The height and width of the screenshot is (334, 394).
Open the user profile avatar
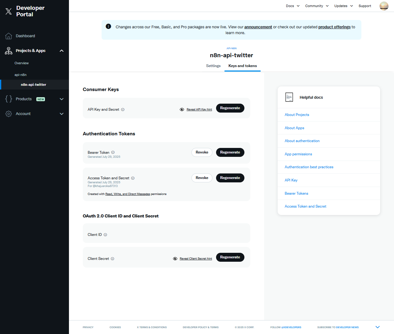click(x=384, y=6)
